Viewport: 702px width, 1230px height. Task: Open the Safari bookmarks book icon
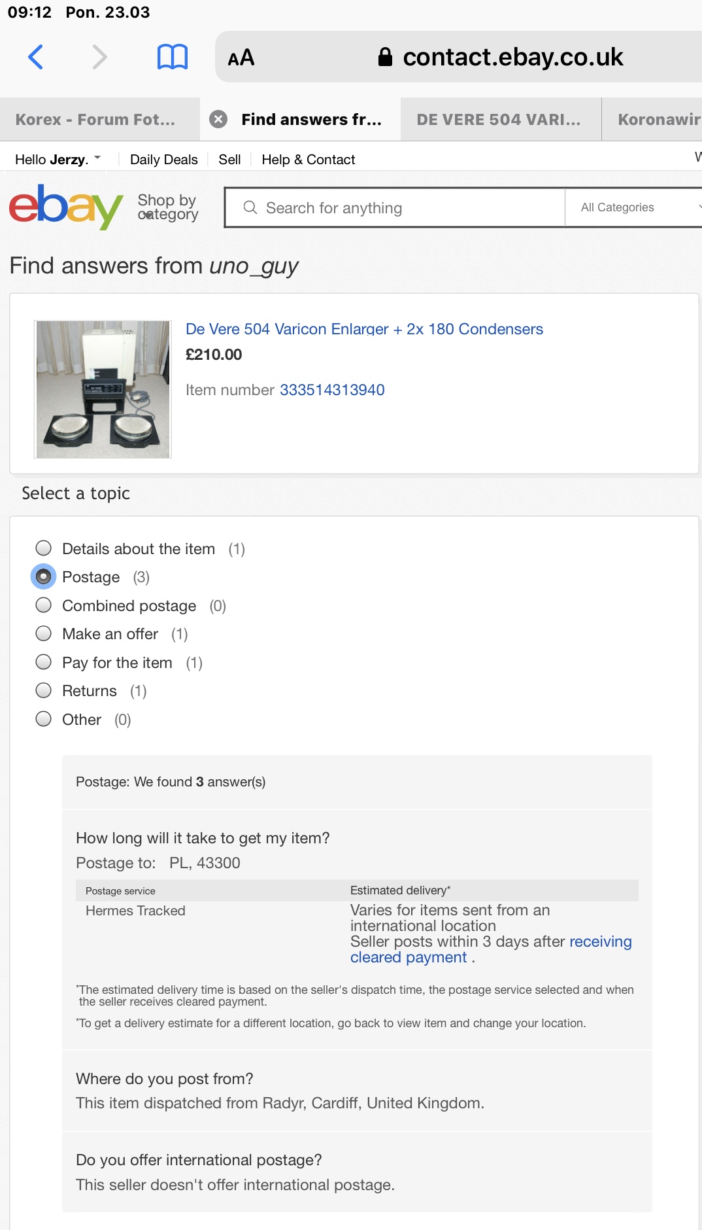click(173, 57)
